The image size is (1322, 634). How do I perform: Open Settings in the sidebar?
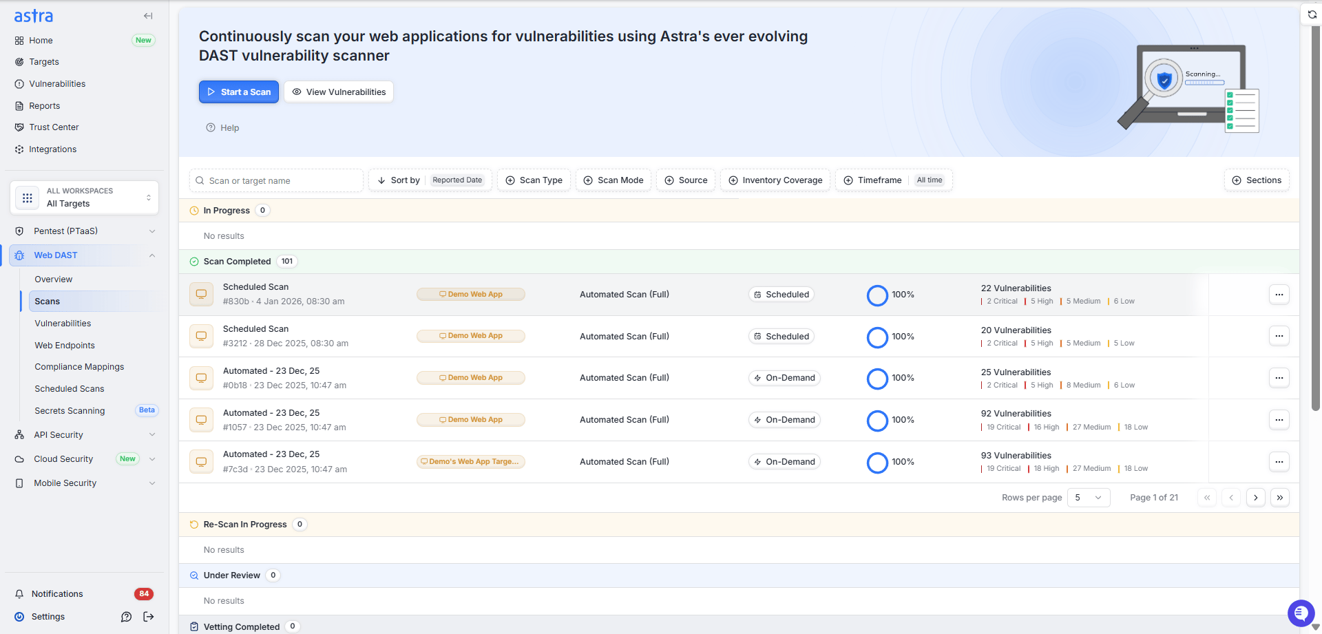[48, 617]
